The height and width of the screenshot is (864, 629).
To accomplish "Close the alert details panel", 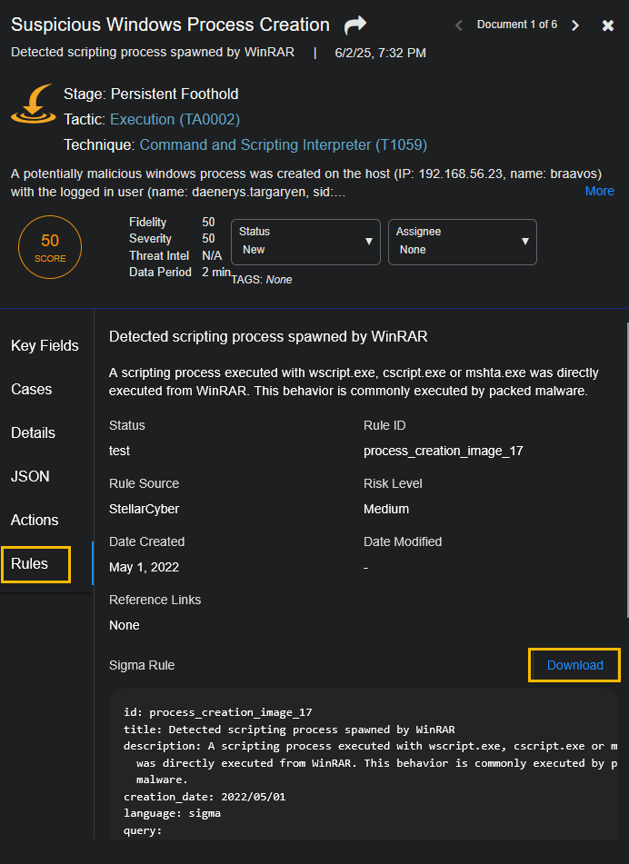I will (x=608, y=25).
